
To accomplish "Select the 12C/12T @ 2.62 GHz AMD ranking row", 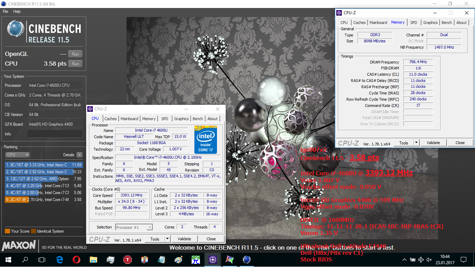I will tap(44, 179).
